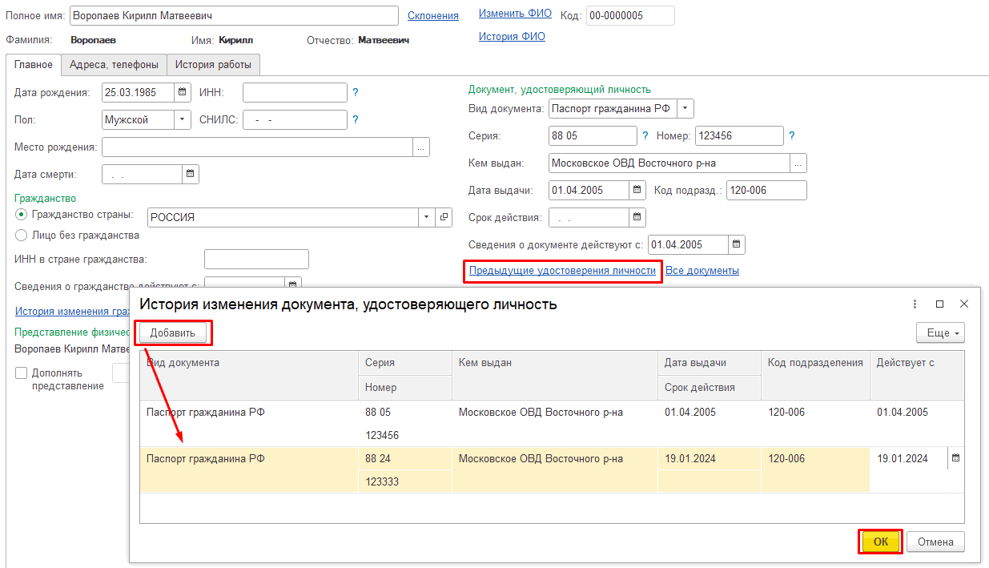Switch to Адреса, телефоны tab

click(x=114, y=65)
